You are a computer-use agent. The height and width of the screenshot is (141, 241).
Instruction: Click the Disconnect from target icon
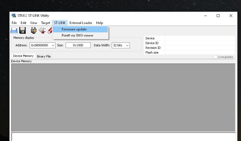coord(42,30)
